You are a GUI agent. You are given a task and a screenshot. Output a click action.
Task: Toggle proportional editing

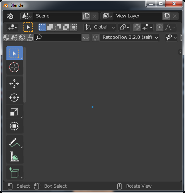coord(159,27)
